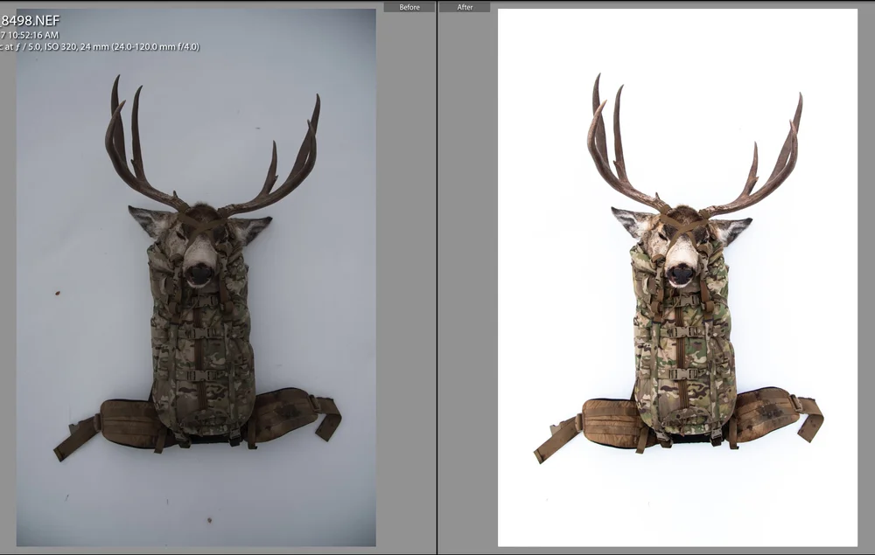875x555 pixels.
Task: Click the camo backpack center in After photo
Action: (683, 345)
